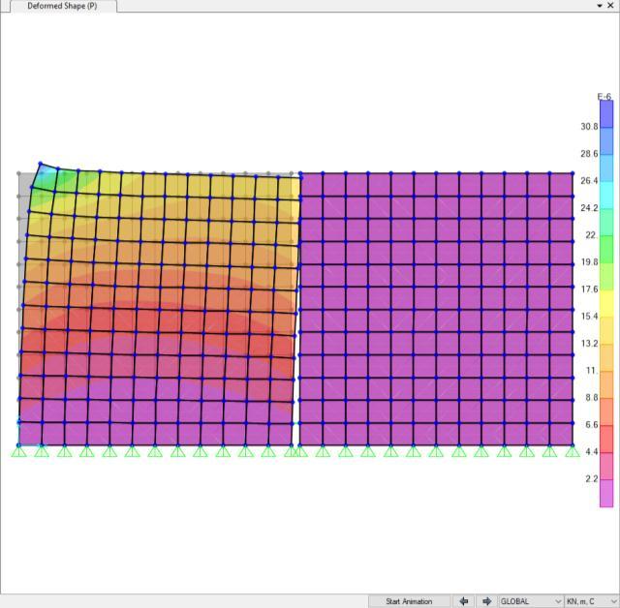620x608 pixels.
Task: Click the legend value 13.2
Action: 589,344
